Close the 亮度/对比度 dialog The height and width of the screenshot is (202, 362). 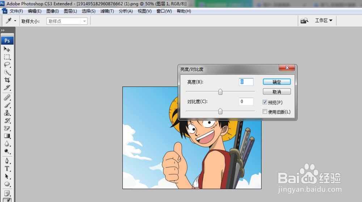click(287, 68)
